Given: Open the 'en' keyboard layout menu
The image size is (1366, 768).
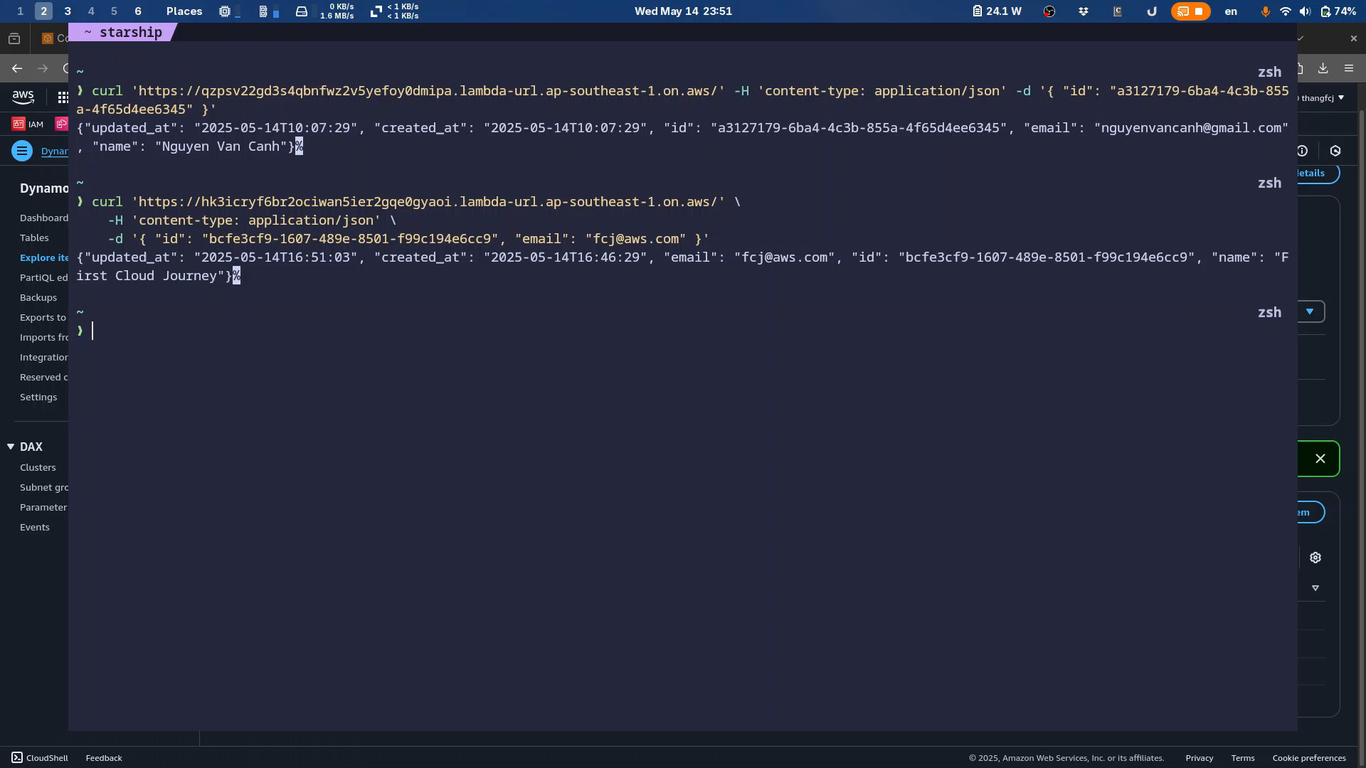Looking at the screenshot, I should tap(1231, 11).
